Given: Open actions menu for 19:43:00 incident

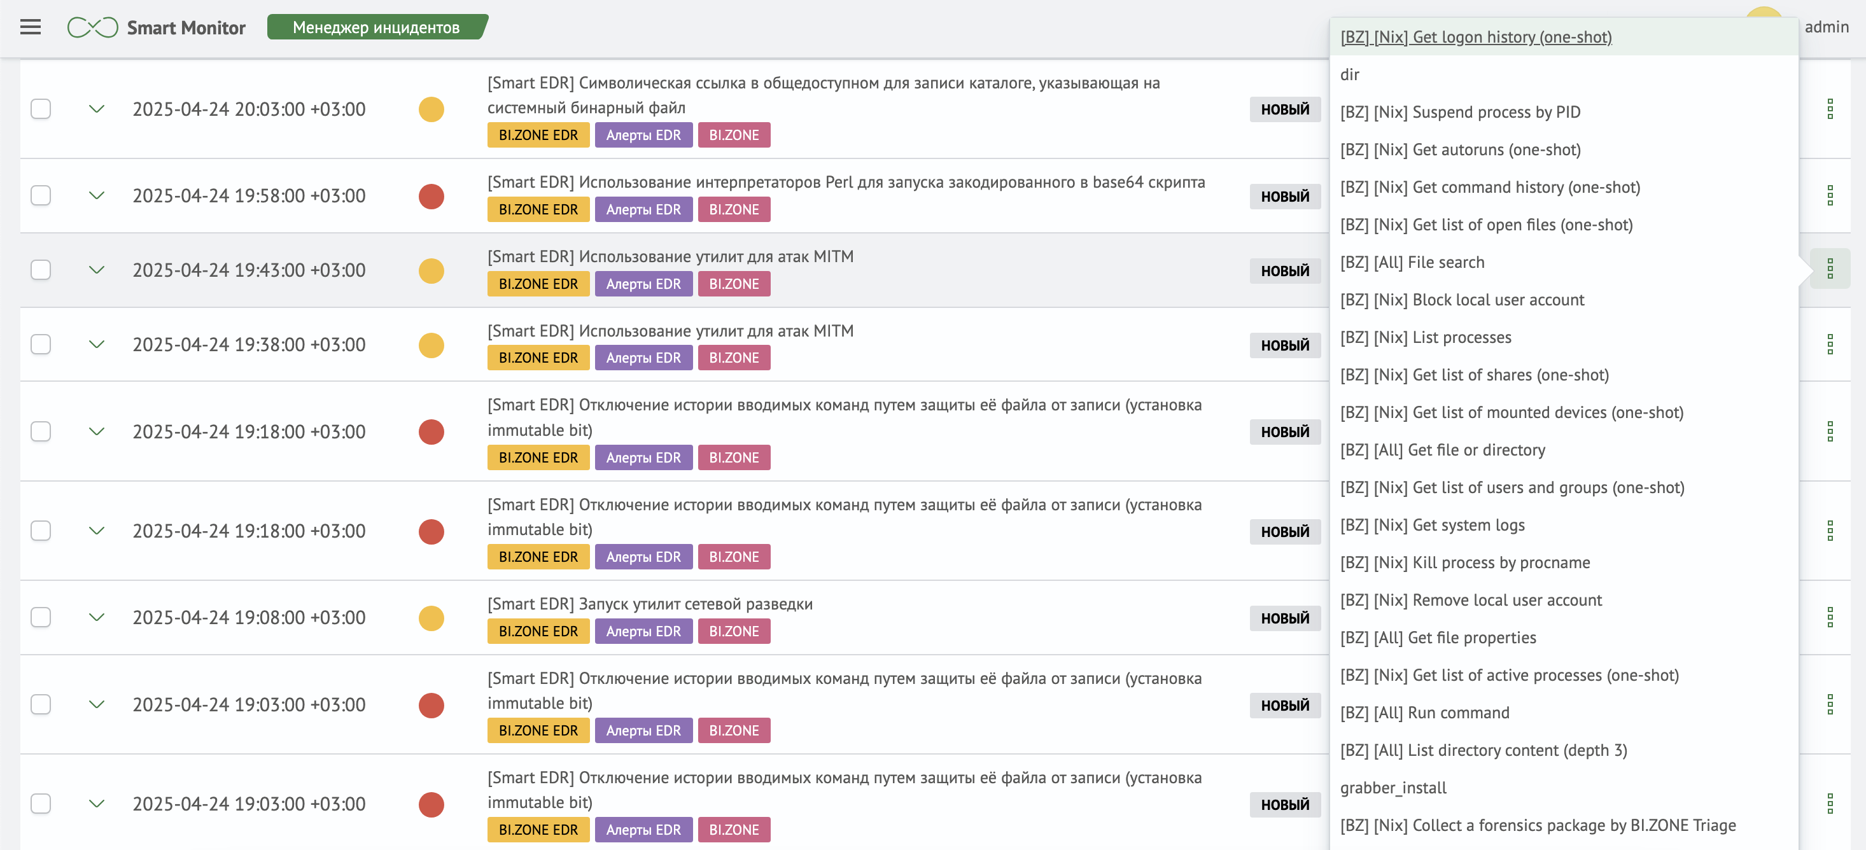Looking at the screenshot, I should click(1830, 269).
